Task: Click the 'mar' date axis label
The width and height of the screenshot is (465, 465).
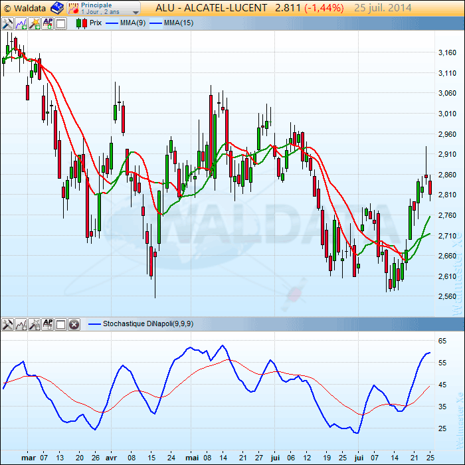Action: tap(29, 458)
